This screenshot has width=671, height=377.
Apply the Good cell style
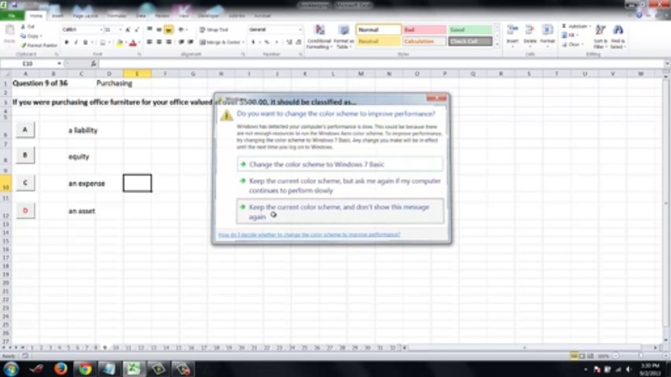pos(470,30)
